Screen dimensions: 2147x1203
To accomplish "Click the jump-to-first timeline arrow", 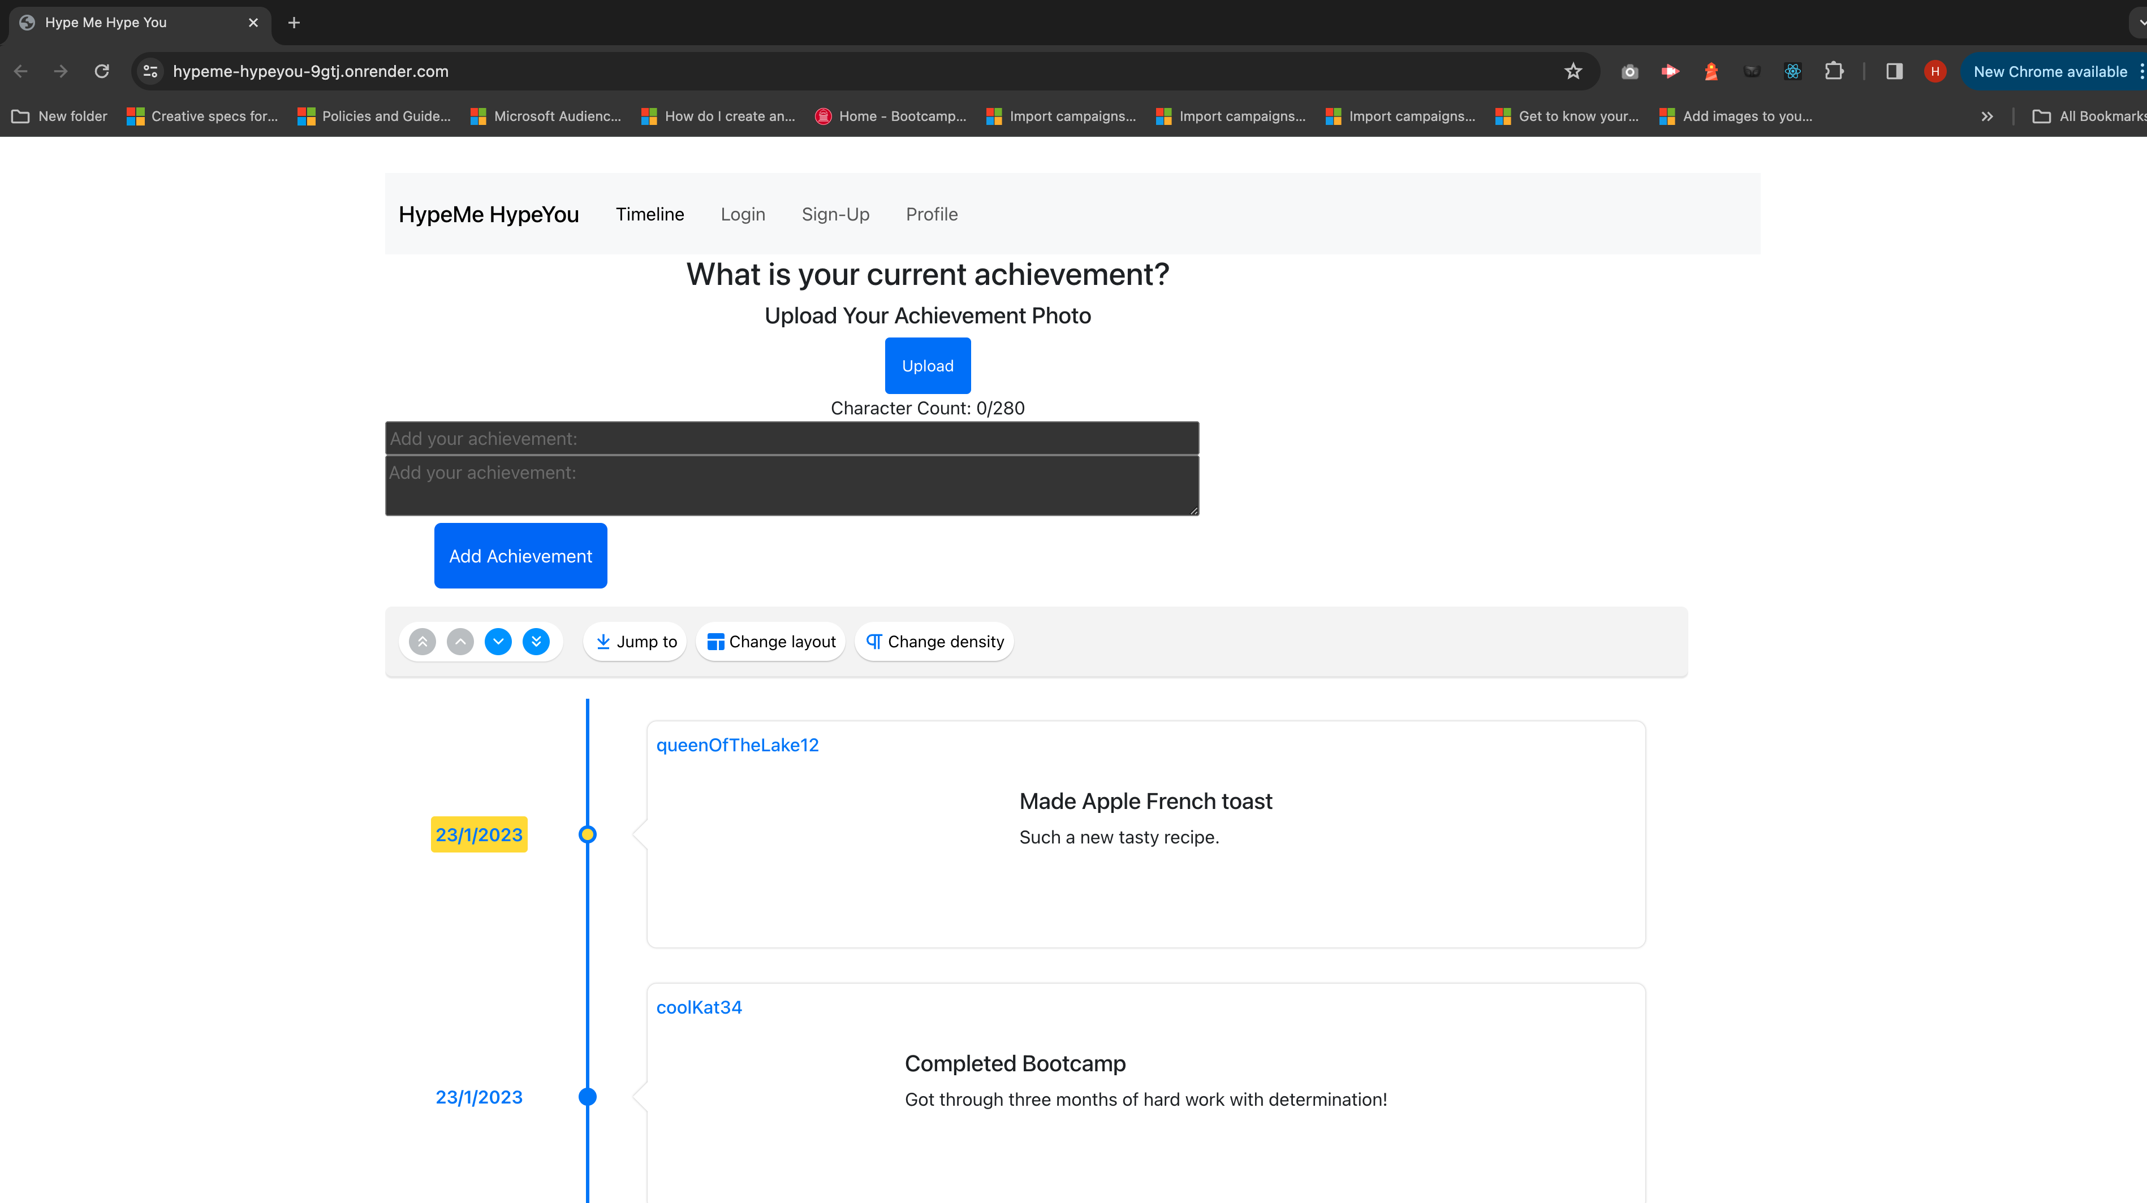I will (422, 642).
